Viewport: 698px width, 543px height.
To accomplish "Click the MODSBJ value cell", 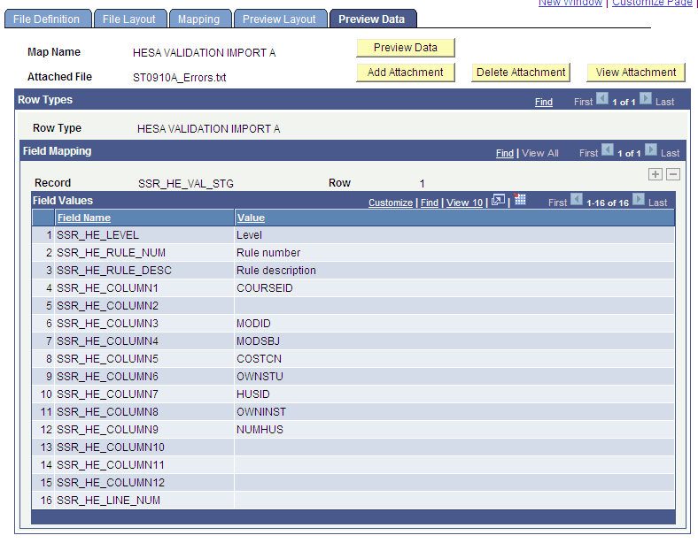I will [454, 341].
